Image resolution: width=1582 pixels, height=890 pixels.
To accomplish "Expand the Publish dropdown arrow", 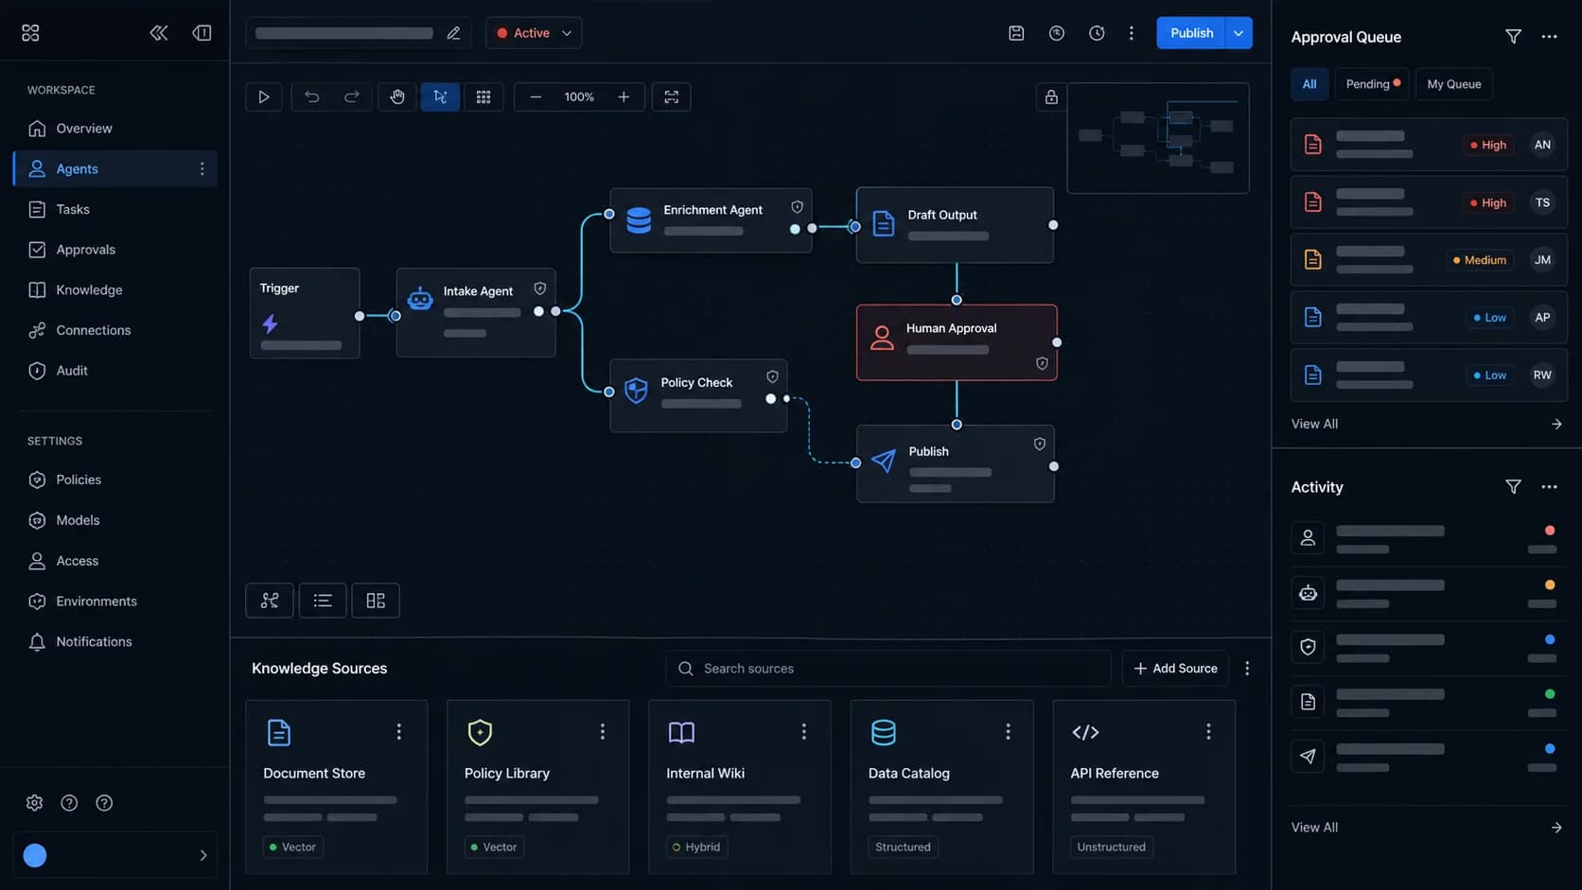I will tap(1239, 33).
